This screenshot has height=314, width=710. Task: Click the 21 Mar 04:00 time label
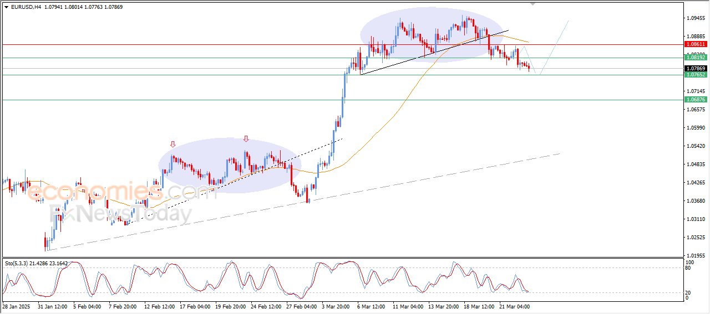[515, 306]
